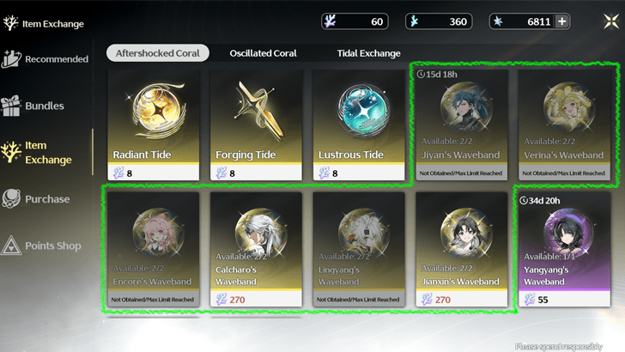
Task: Click the Afterglow Coral 60 currency counter
Action: 355,21
